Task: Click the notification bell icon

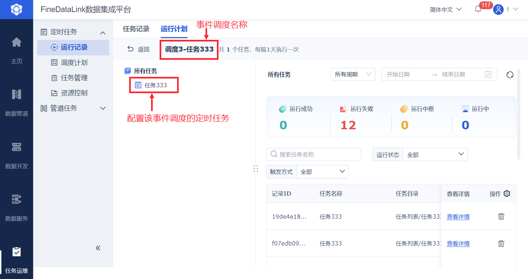Action: click(478, 9)
